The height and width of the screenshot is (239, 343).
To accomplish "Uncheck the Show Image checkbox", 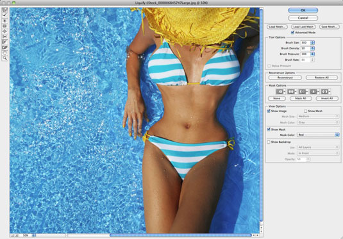I will (x=269, y=111).
